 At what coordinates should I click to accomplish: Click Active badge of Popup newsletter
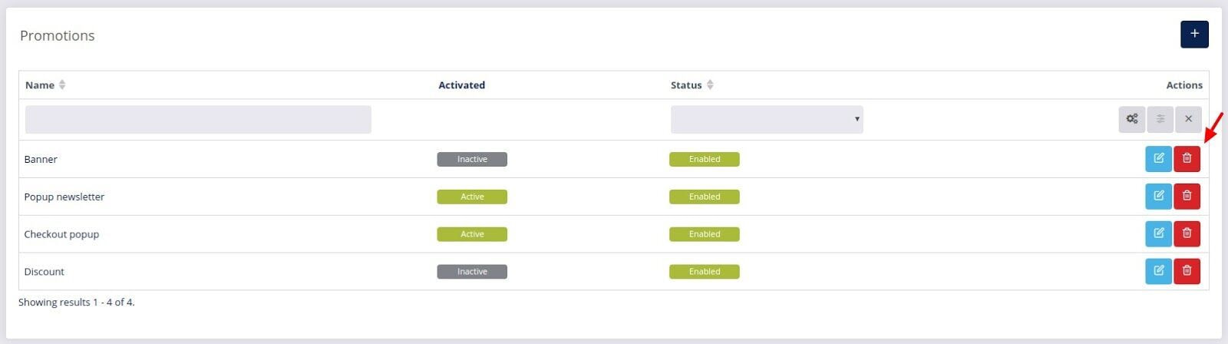(x=472, y=197)
